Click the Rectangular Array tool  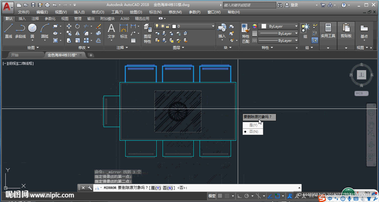click(86, 40)
